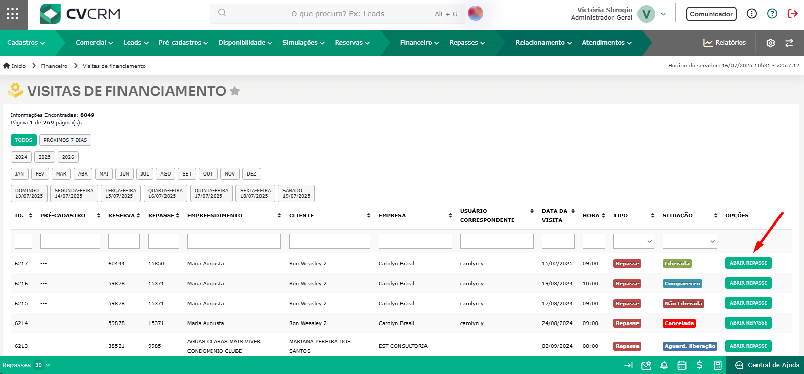Screen dimensions: 804x374
Task: Expand the Repasses 30 bottom dropdown
Action: (26, 365)
